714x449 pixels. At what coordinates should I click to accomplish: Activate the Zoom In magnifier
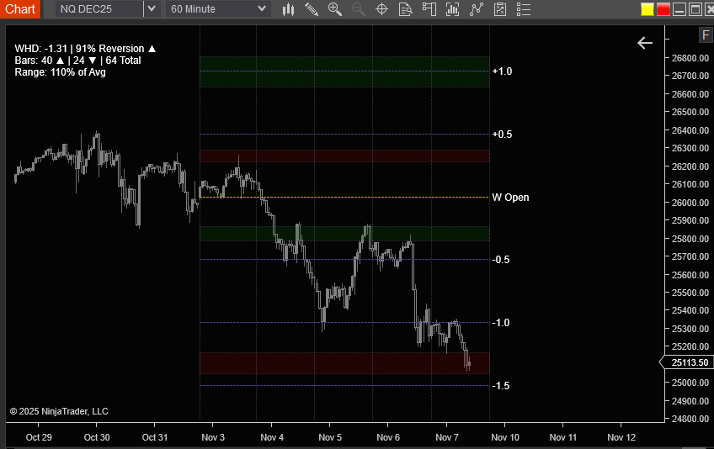335,9
